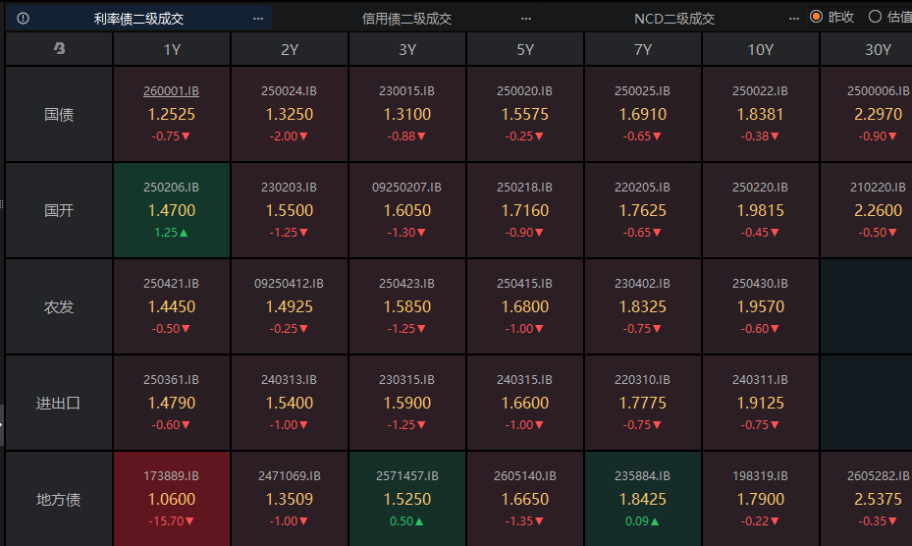Click the info icon beside 利率债二级成交
The width and height of the screenshot is (912, 546).
click(24, 18)
